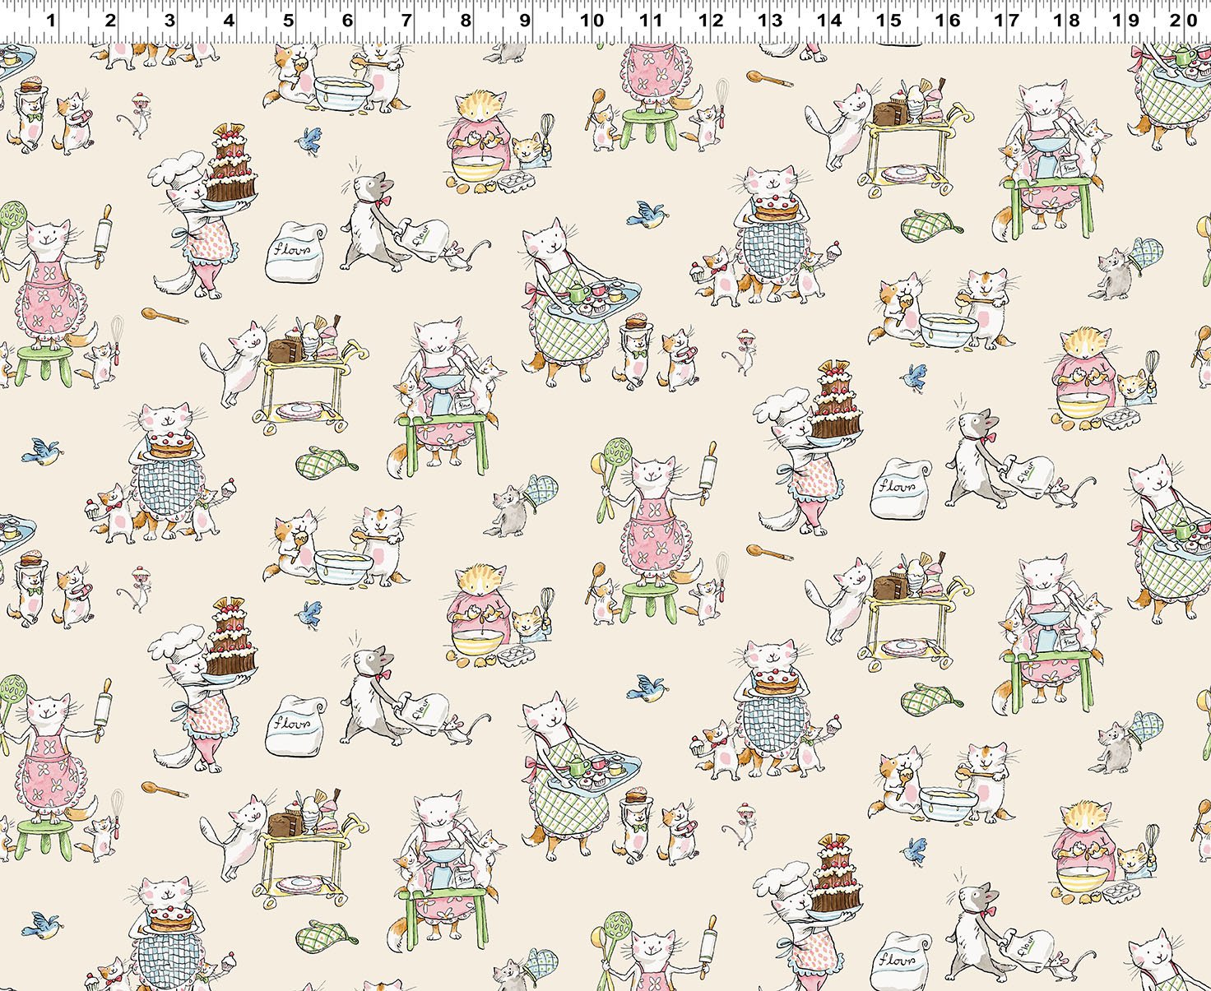Click the number 9 on the ruler

pos(525,21)
